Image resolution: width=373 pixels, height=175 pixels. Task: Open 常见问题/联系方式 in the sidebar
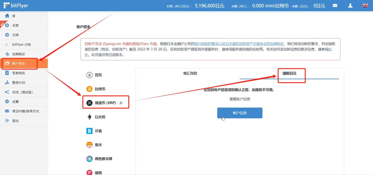24,111
